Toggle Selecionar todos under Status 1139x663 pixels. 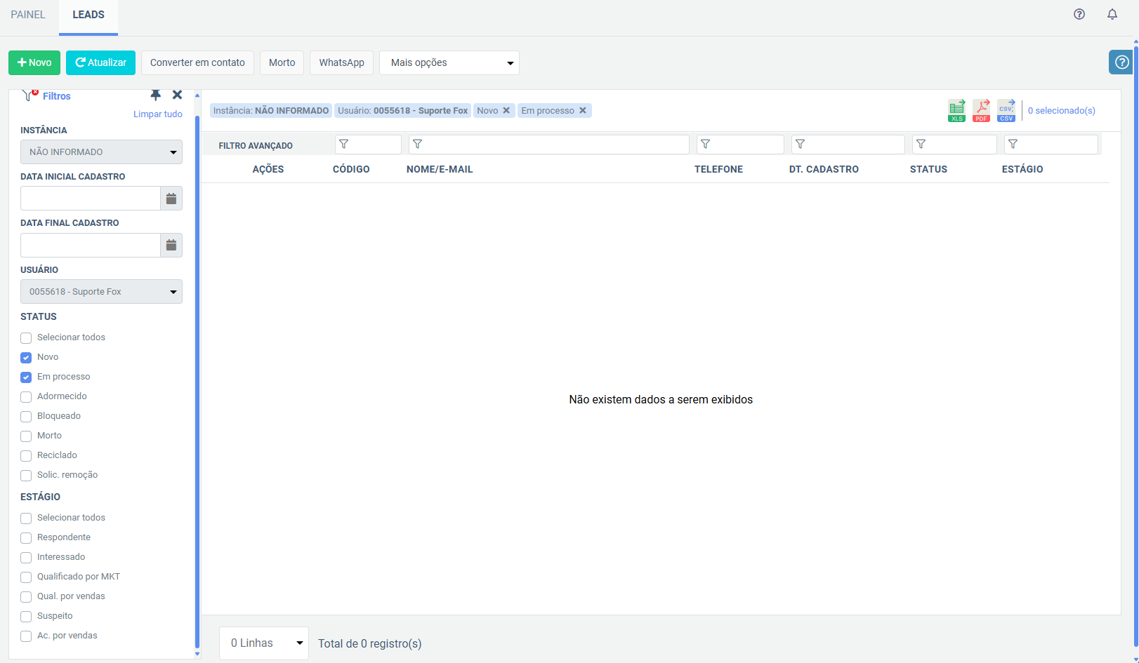[26, 338]
